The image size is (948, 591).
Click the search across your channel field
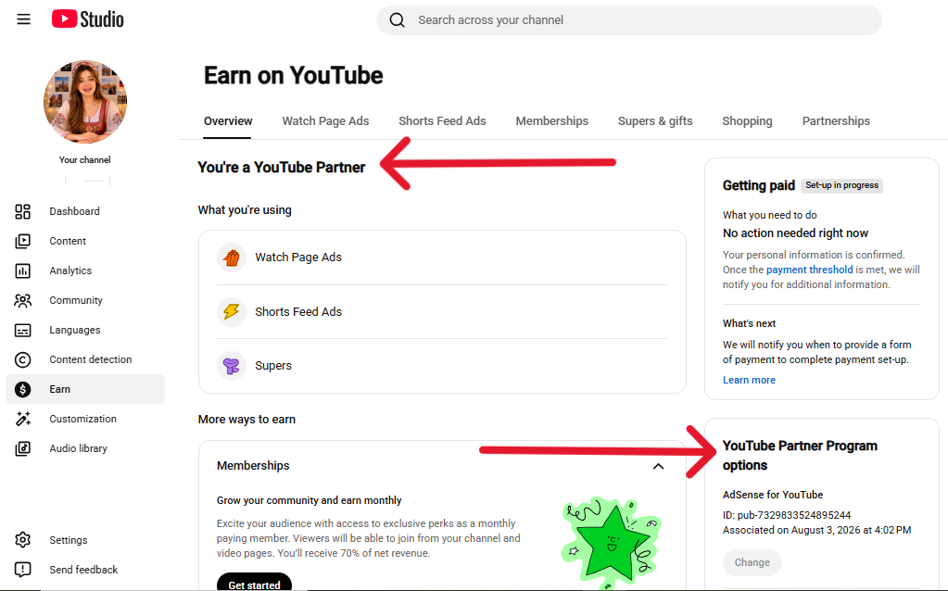pos(629,20)
